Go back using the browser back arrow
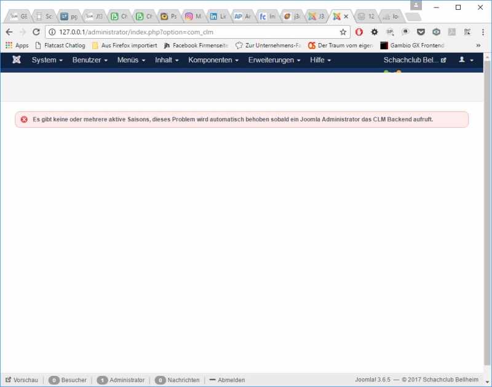Image resolution: width=492 pixels, height=387 pixels. tap(9, 32)
